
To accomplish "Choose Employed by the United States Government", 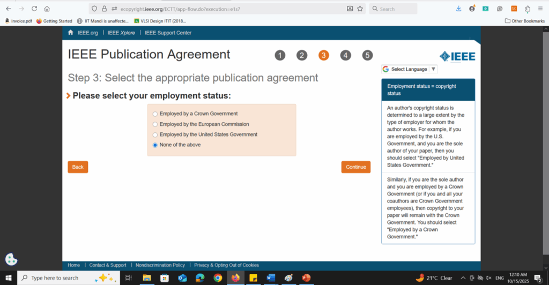I will pyautogui.click(x=155, y=134).
